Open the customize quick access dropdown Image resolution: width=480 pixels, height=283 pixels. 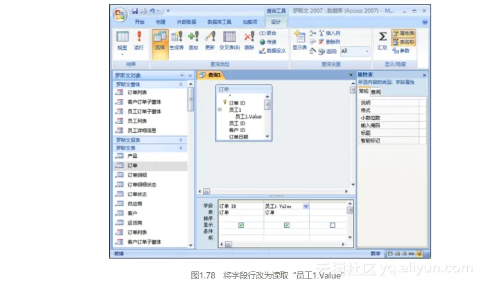coord(168,11)
